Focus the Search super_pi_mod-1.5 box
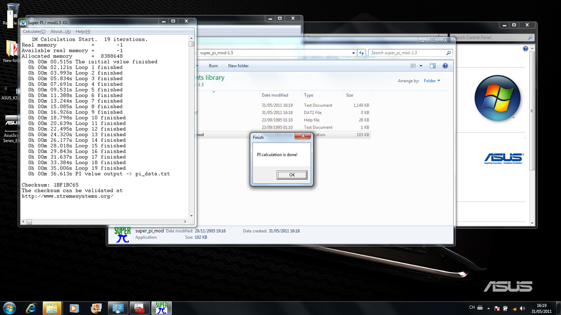 point(408,53)
